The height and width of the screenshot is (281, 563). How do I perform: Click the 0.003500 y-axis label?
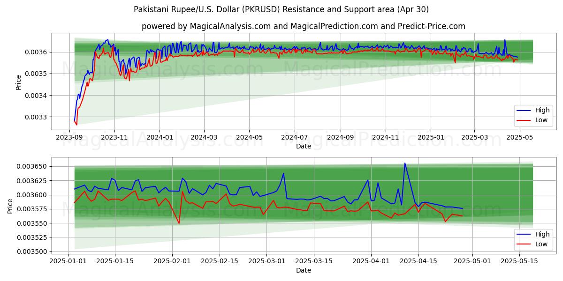pos(33,252)
